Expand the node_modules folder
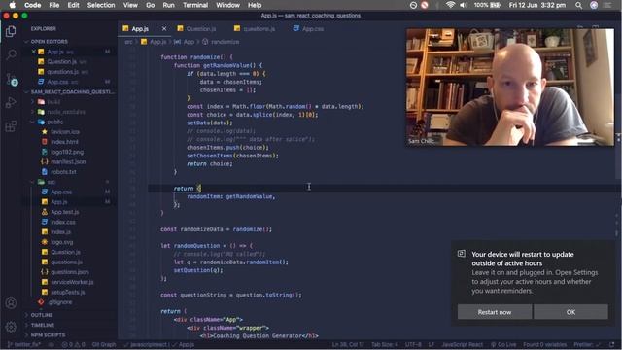The image size is (622, 350). (x=66, y=112)
